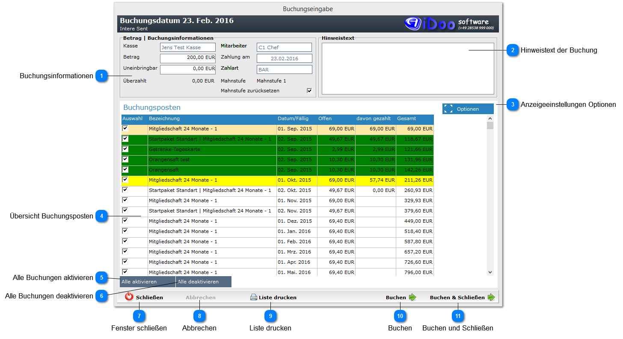Click the Offen column header
The width and height of the screenshot is (623, 339).
tap(325, 118)
